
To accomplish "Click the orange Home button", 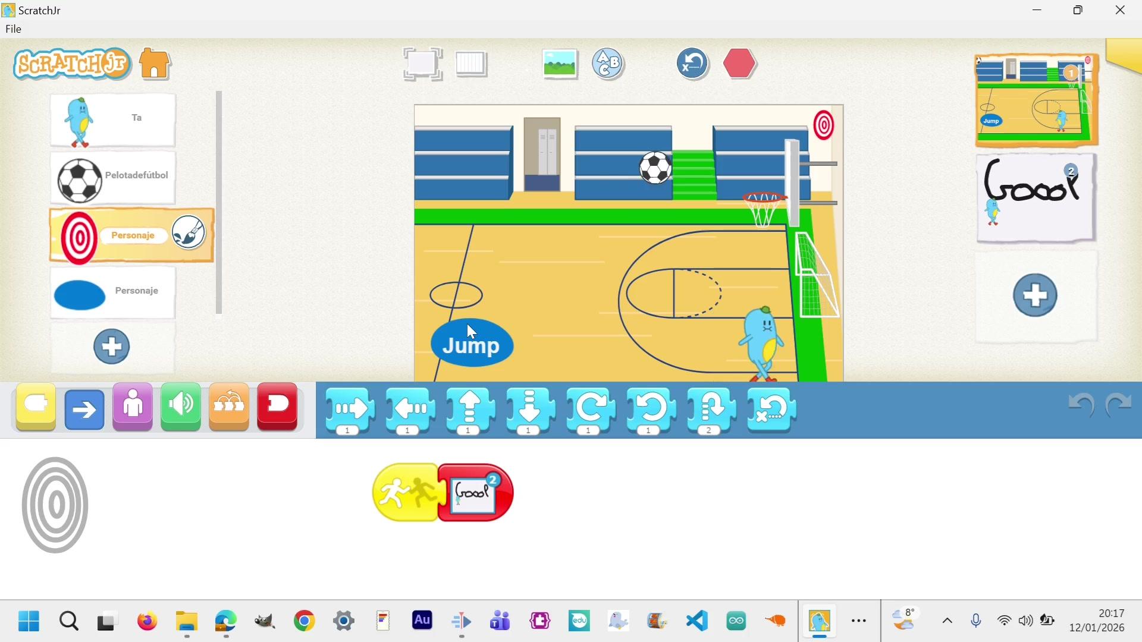I will click(x=155, y=64).
